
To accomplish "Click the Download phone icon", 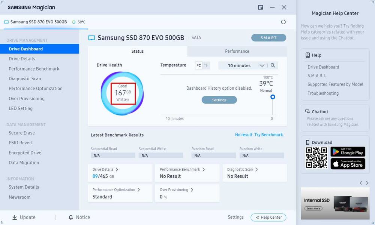I will (x=308, y=142).
